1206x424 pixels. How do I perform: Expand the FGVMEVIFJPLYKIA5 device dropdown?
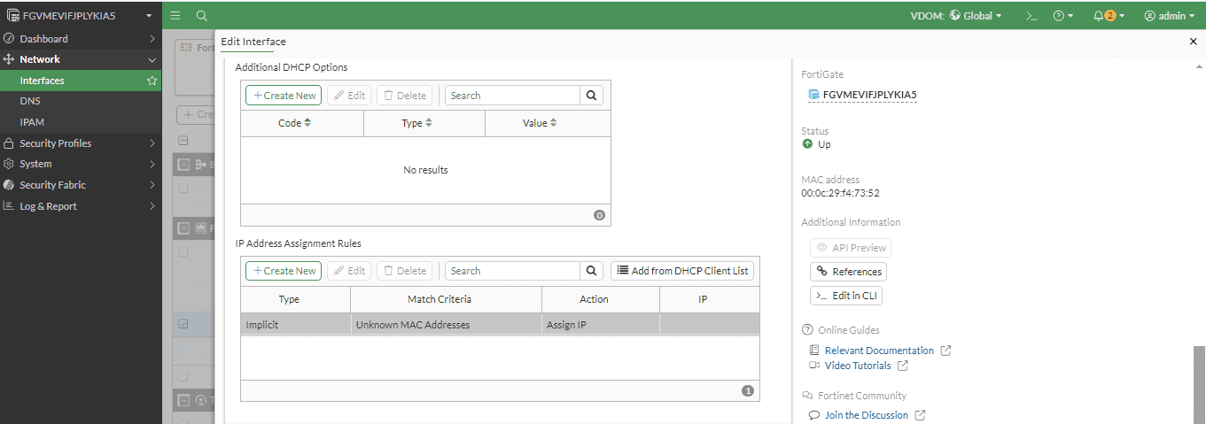pyautogui.click(x=81, y=16)
